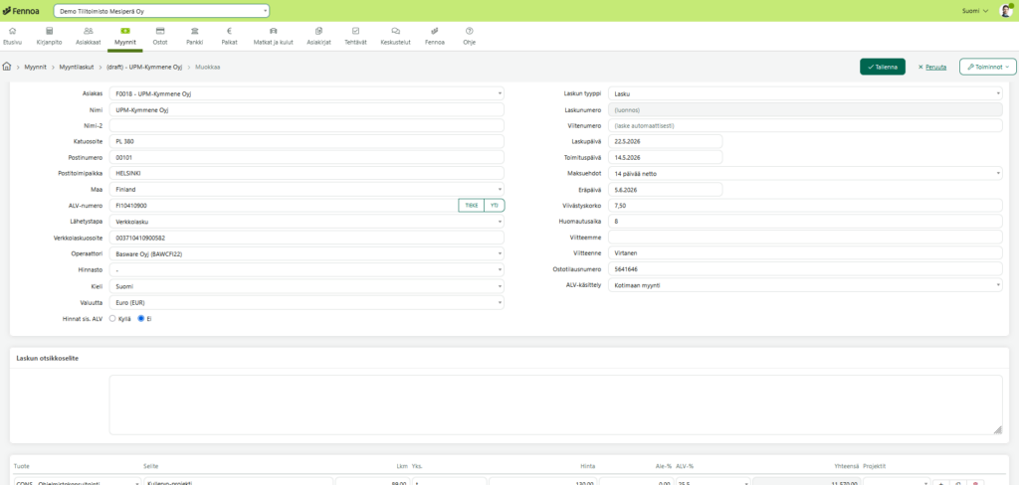Go to Ostot purchases section
The width and height of the screenshot is (1019, 485).
coord(160,36)
